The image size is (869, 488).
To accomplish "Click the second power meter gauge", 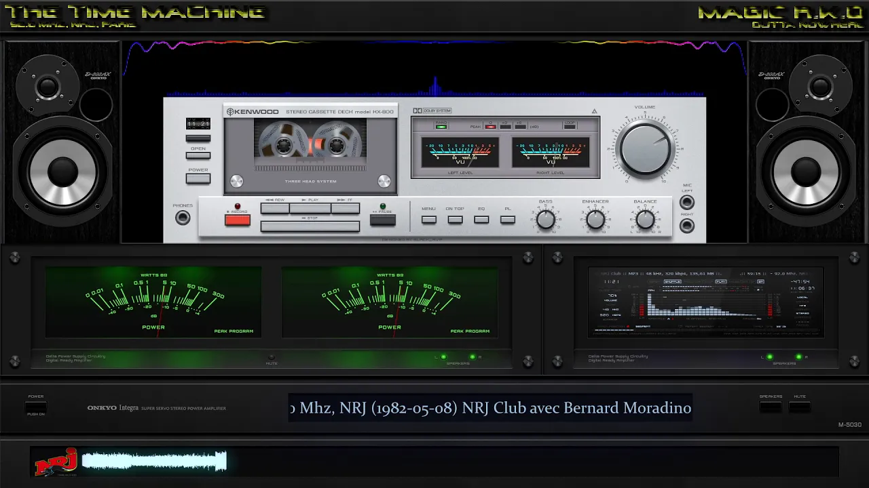I will click(x=390, y=302).
